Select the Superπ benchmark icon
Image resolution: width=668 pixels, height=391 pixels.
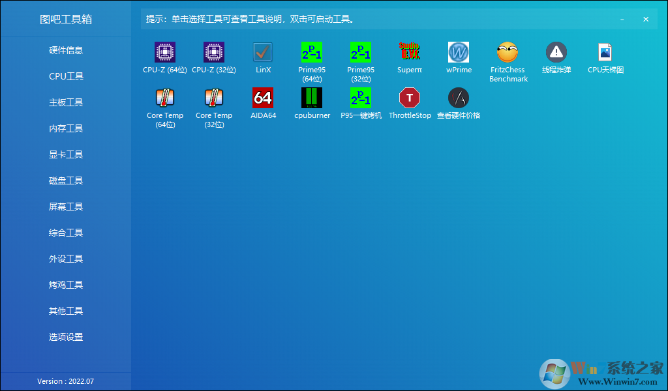click(410, 52)
